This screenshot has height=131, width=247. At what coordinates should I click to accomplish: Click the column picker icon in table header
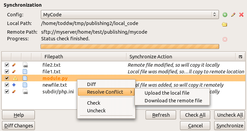241,57
